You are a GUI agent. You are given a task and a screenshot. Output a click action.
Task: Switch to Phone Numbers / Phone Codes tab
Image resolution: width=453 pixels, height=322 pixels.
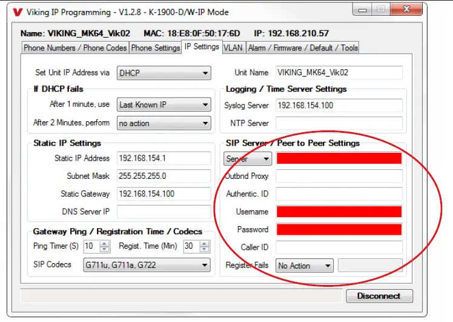(75, 48)
